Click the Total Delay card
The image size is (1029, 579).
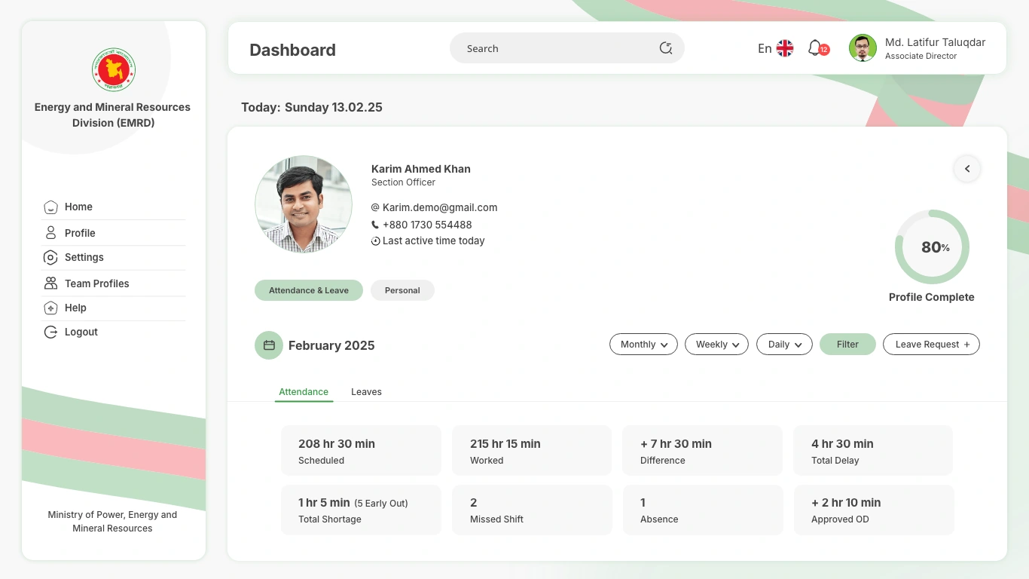coord(873,451)
